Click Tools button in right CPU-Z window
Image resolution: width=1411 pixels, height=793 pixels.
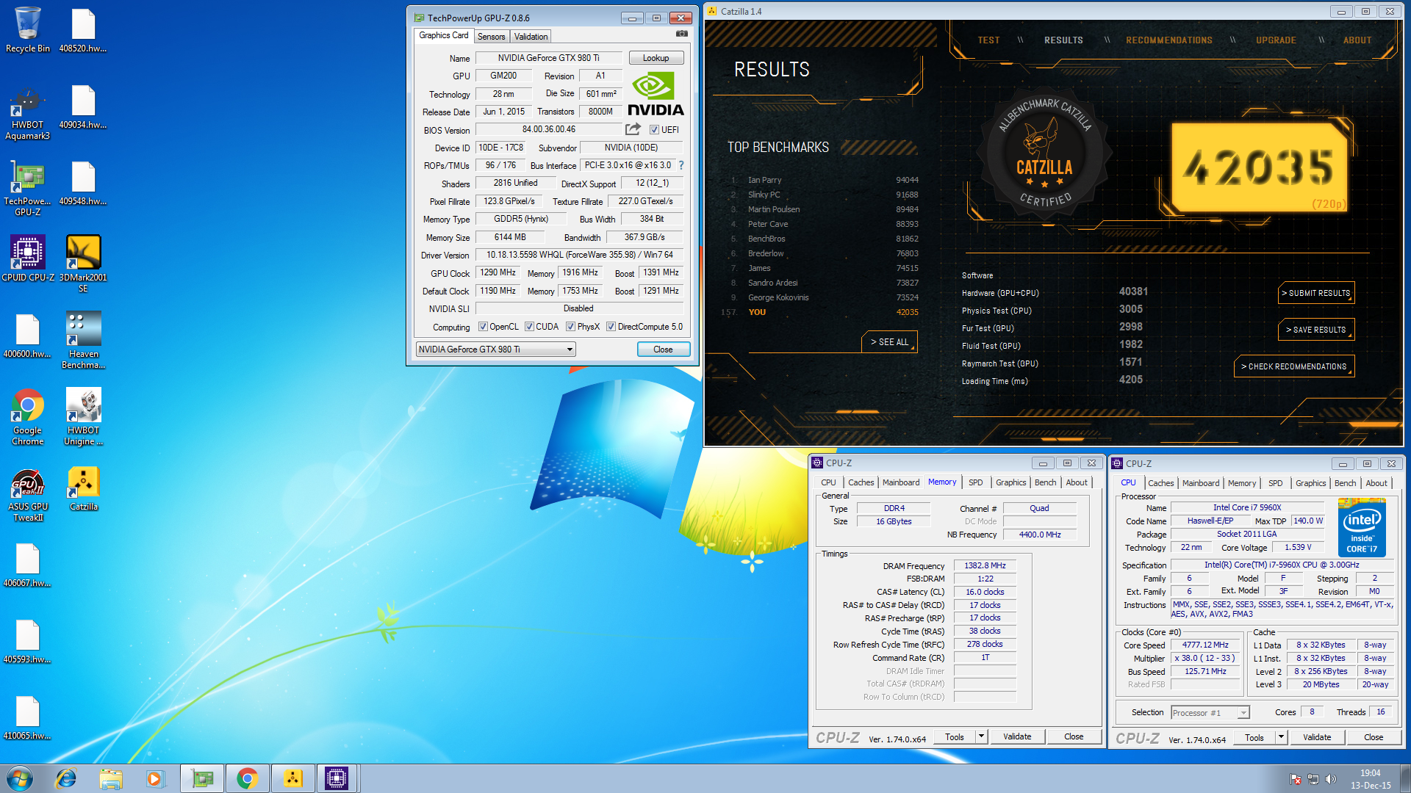[1254, 737]
